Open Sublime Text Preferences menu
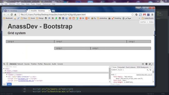This screenshot has height=95, width=169. (46, 4)
